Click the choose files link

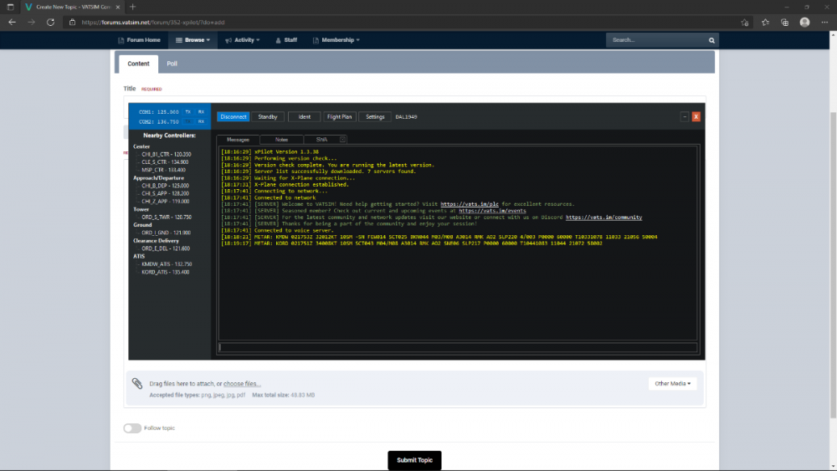(242, 383)
